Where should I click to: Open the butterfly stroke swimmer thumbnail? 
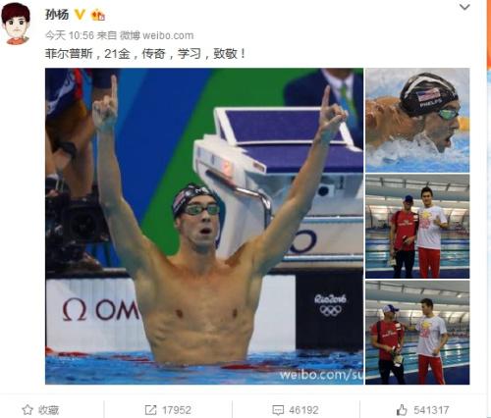pos(417,120)
